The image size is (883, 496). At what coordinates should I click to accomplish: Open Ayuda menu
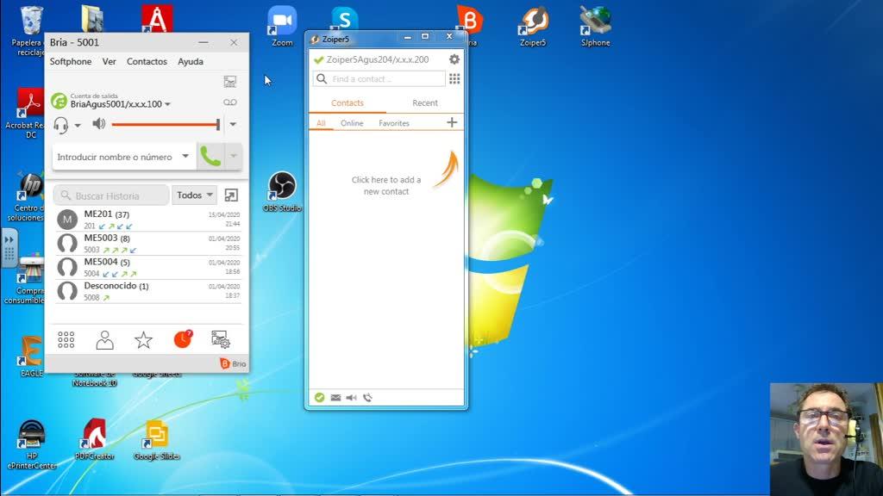click(191, 61)
